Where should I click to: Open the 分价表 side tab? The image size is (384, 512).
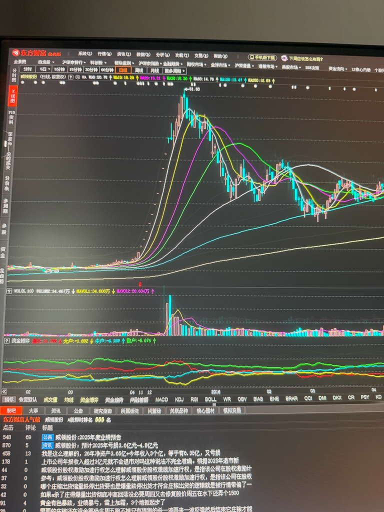click(x=6, y=184)
